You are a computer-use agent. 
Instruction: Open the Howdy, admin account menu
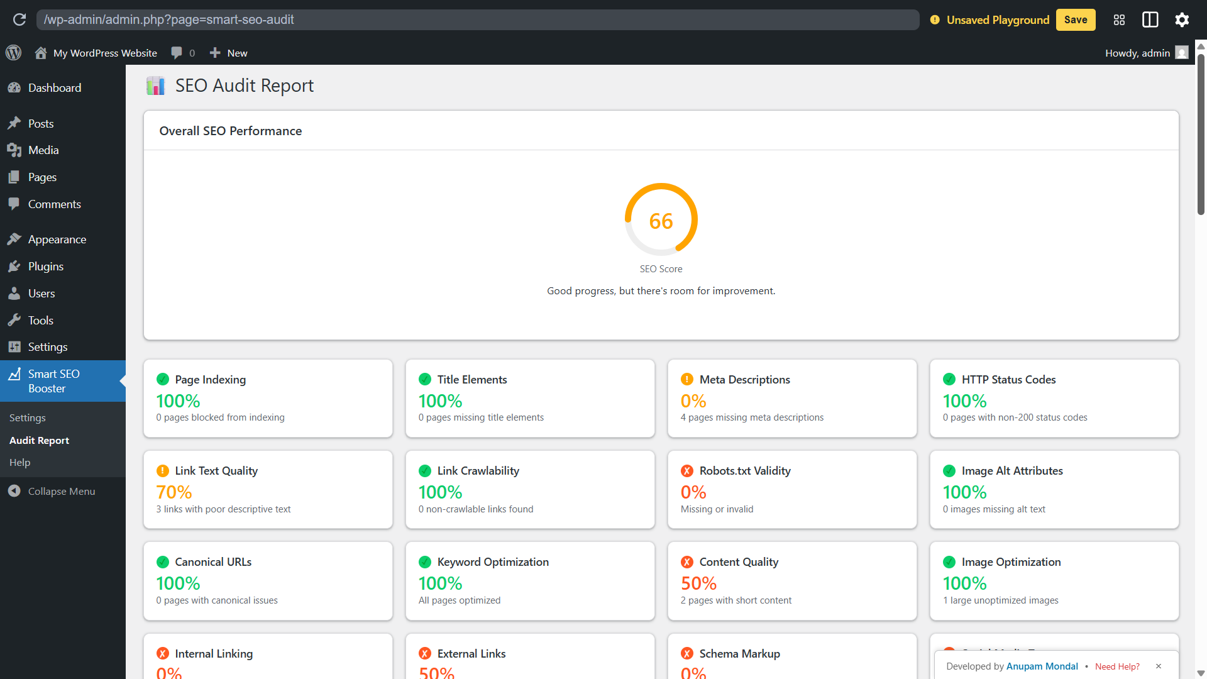click(x=1138, y=53)
